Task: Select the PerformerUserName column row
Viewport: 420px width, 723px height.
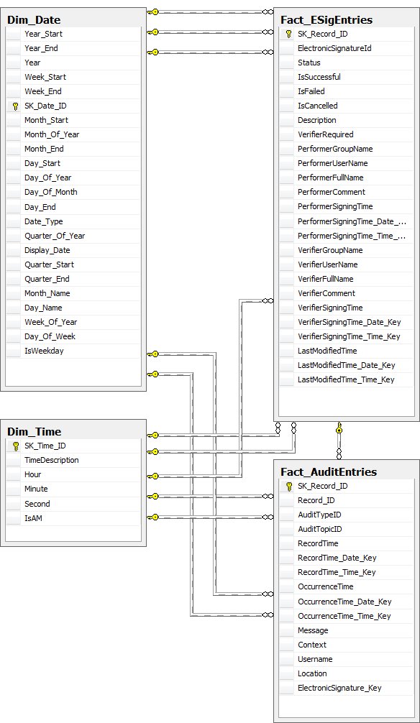Action: (x=346, y=163)
